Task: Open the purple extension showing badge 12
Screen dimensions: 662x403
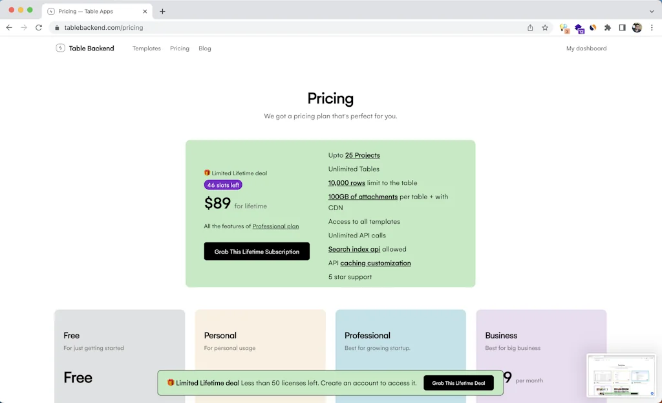Action: (579, 28)
